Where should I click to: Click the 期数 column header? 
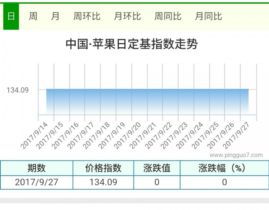point(37,168)
